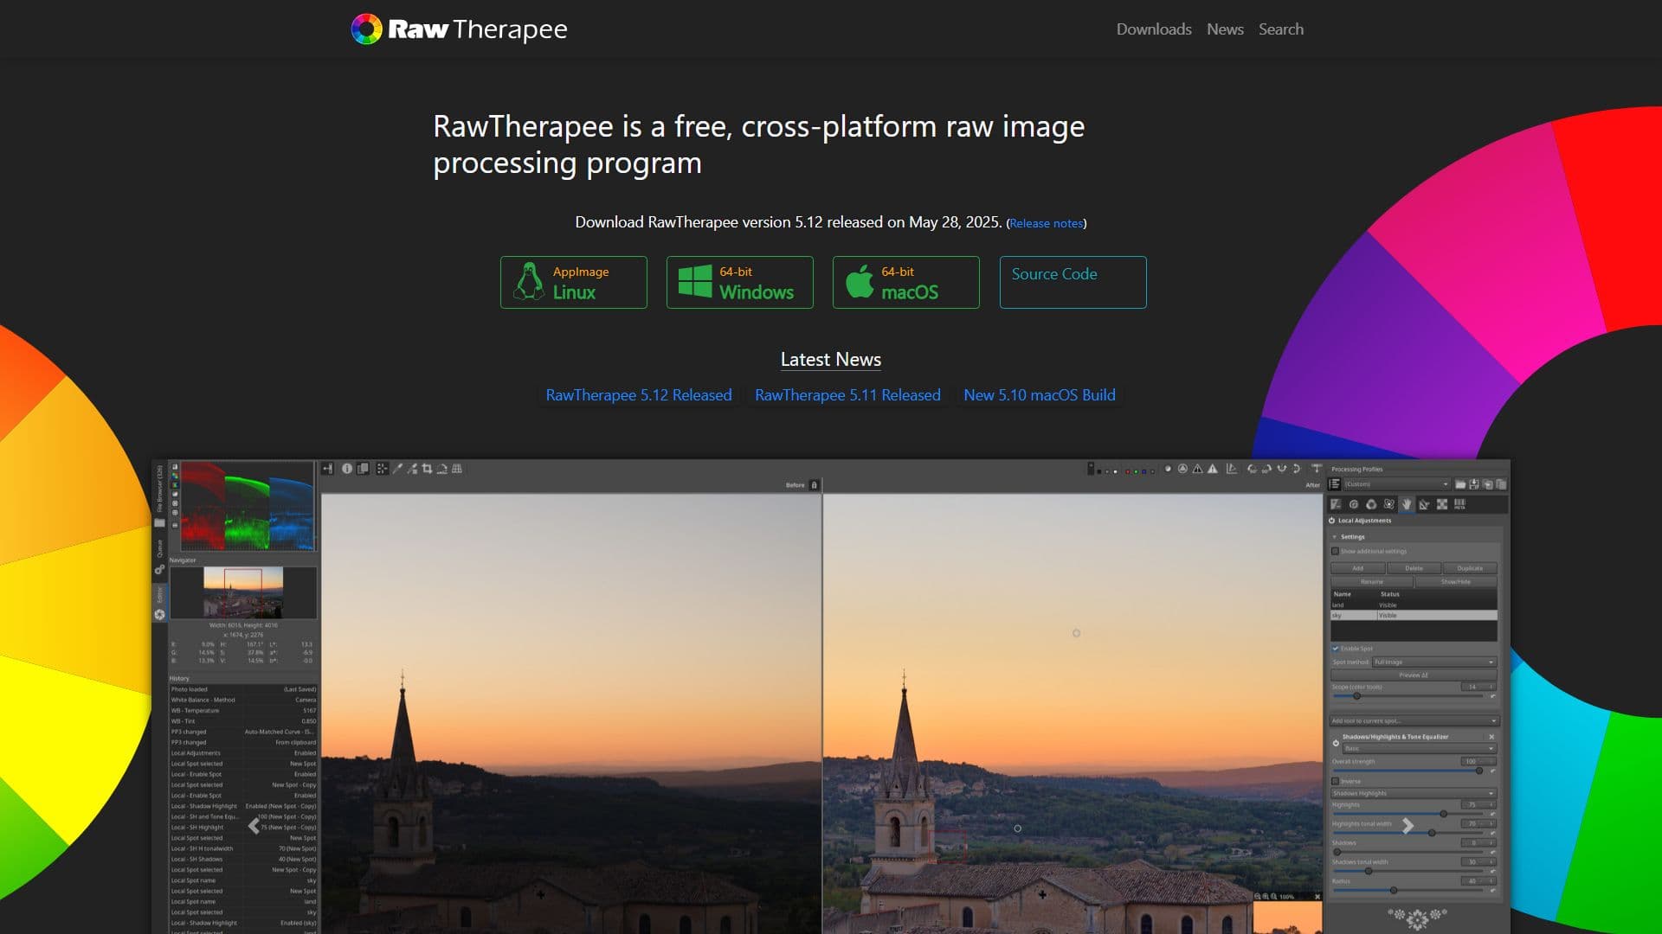Download the 64-bit Windows build
This screenshot has width=1662, height=934.
739,282
